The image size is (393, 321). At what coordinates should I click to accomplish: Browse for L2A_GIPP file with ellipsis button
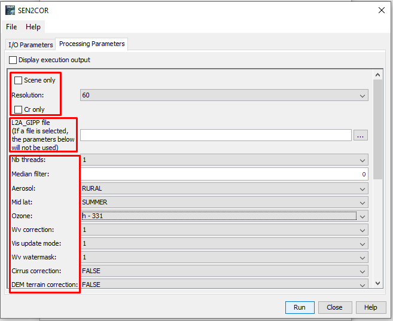(361, 135)
